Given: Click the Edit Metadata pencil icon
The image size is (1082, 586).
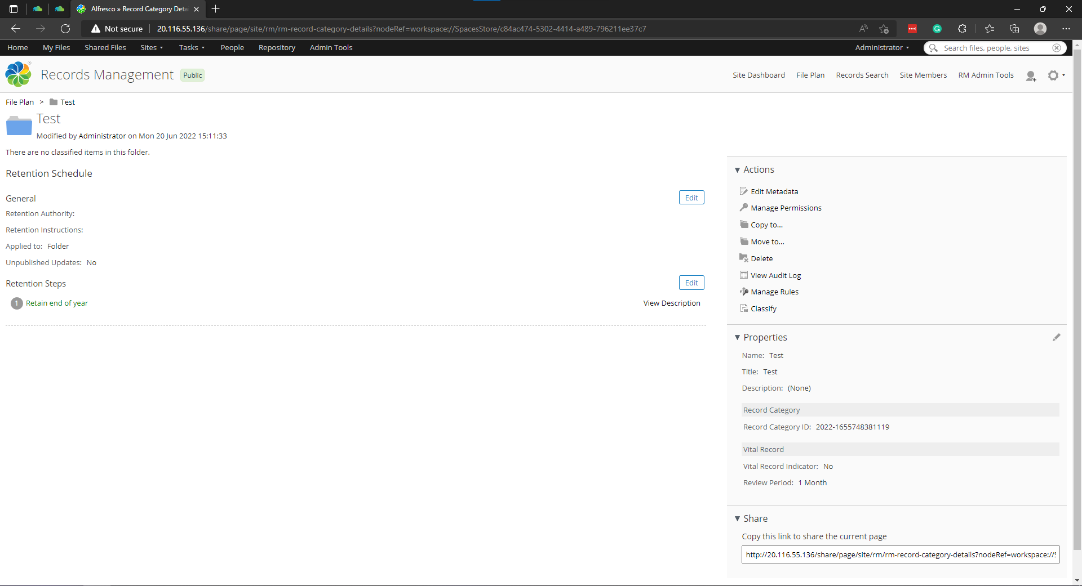Looking at the screenshot, I should click(744, 191).
